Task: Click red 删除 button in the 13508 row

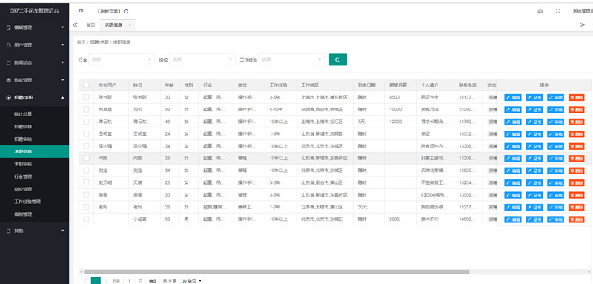Action: 577,195
